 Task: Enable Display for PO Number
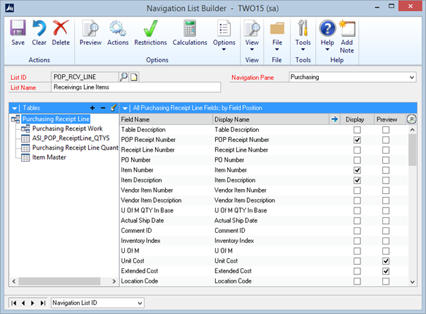357,160
